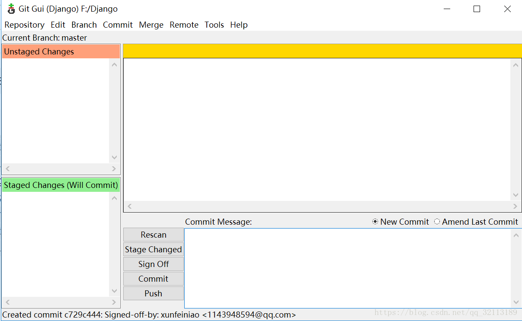Click down arrow of Unstaged Changes scrollbar
Viewport: 522px width, 321px height.
click(x=114, y=158)
